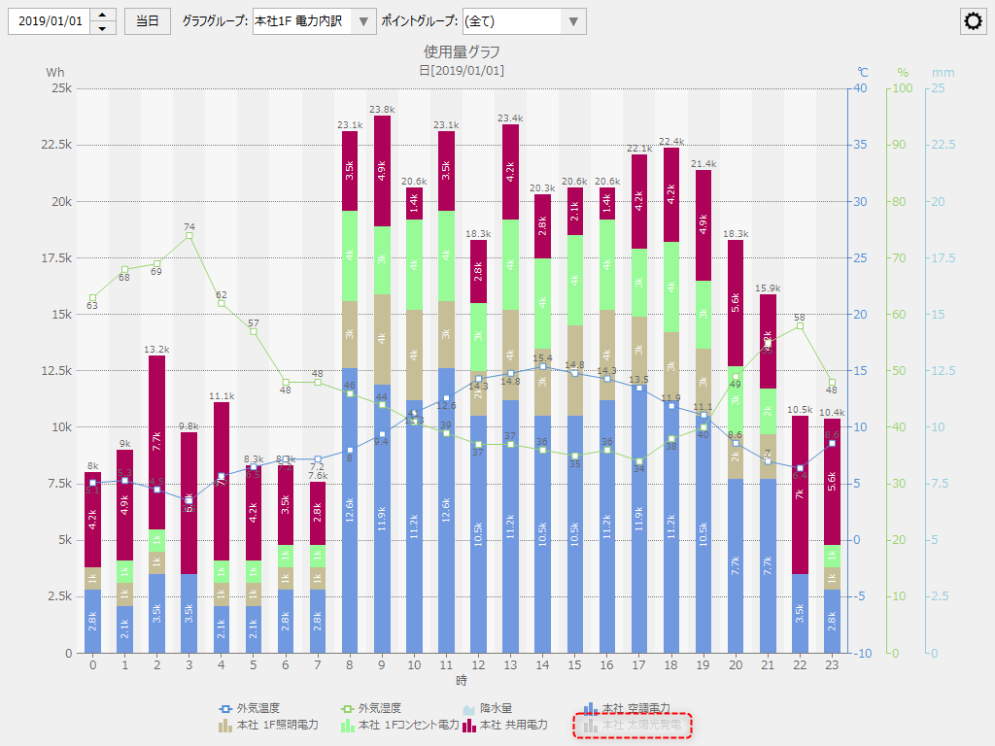995x746 pixels.
Task: Click 本社 空調電力 legend bar icon
Action: coord(589,708)
